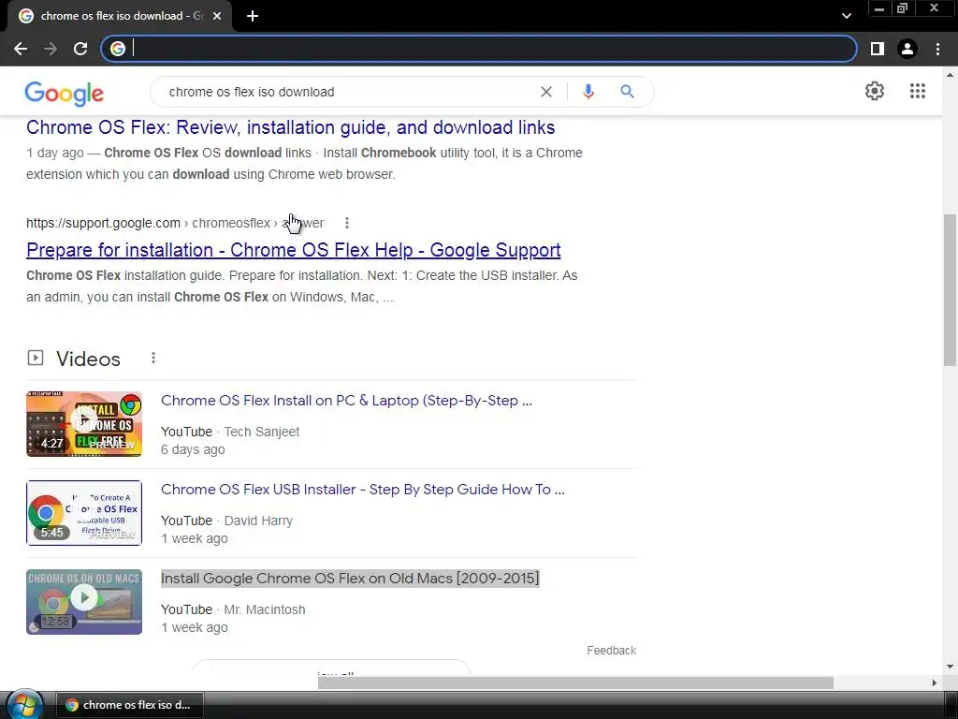Viewport: 958px width, 719px height.
Task: Open Google quick settings gear
Action: (875, 91)
